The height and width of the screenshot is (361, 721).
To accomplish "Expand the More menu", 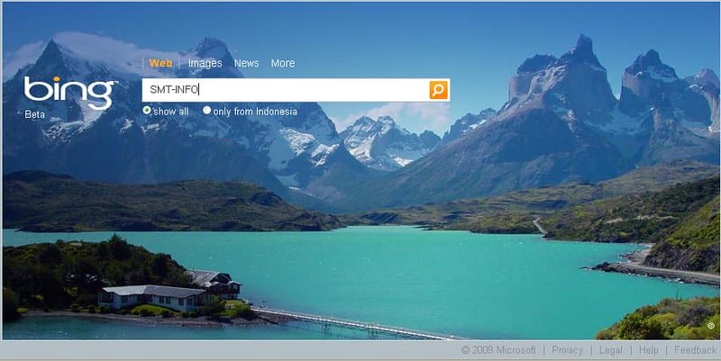I will [x=283, y=63].
